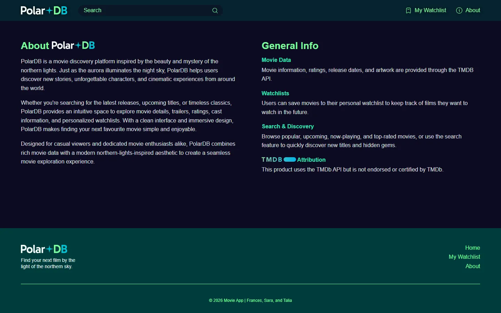Open My Watchlist from the header
This screenshot has height=313, width=501.
pyautogui.click(x=426, y=10)
